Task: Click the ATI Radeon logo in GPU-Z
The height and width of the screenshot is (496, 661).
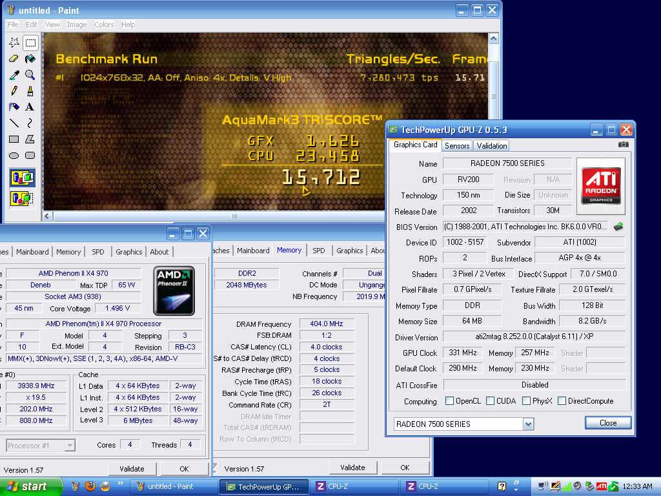Action: pyautogui.click(x=601, y=185)
